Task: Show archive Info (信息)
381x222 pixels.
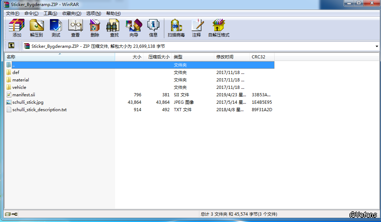Action: 153,28
